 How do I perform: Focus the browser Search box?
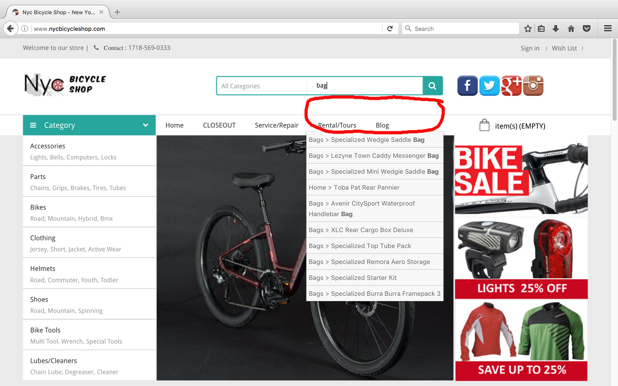pyautogui.click(x=461, y=29)
